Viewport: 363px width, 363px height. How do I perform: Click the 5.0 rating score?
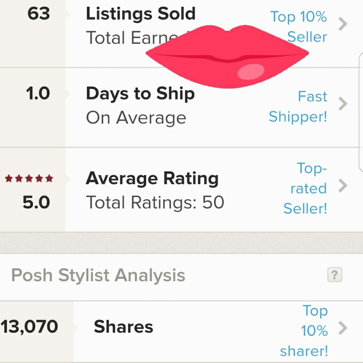click(36, 203)
